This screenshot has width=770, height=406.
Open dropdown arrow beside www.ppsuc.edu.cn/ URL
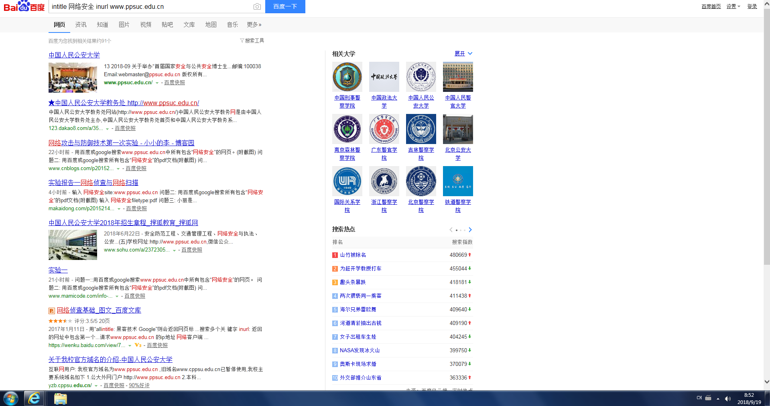pyautogui.click(x=157, y=83)
